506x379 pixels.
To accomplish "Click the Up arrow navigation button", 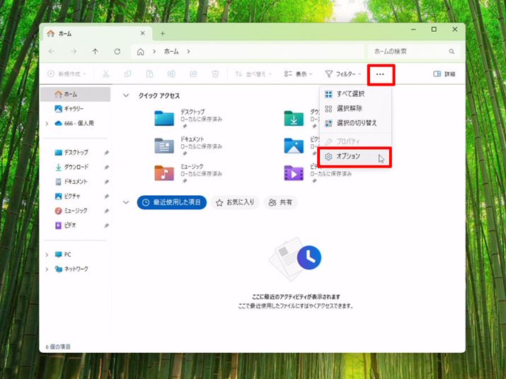I will click(96, 52).
